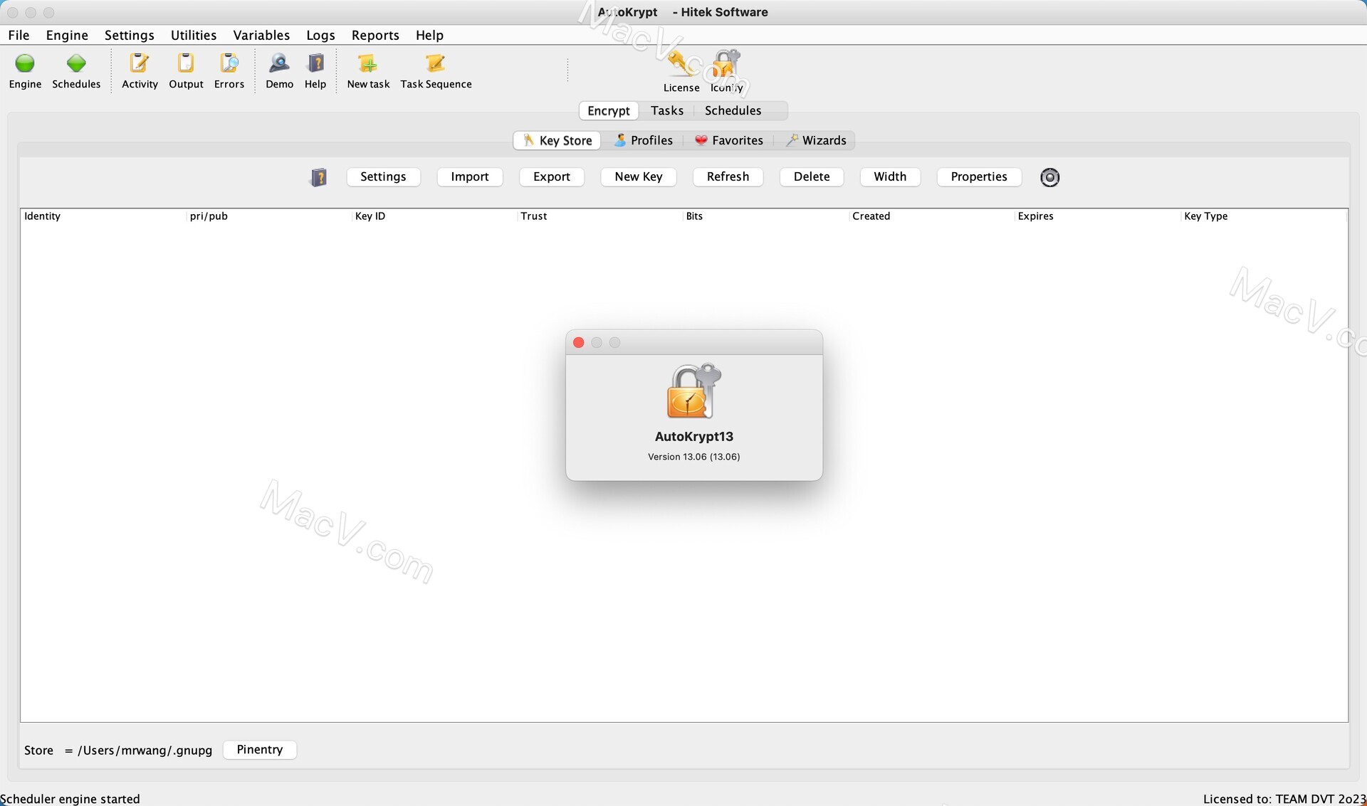1367x806 pixels.
Task: Switch to the Schedules tab
Action: pyautogui.click(x=733, y=110)
